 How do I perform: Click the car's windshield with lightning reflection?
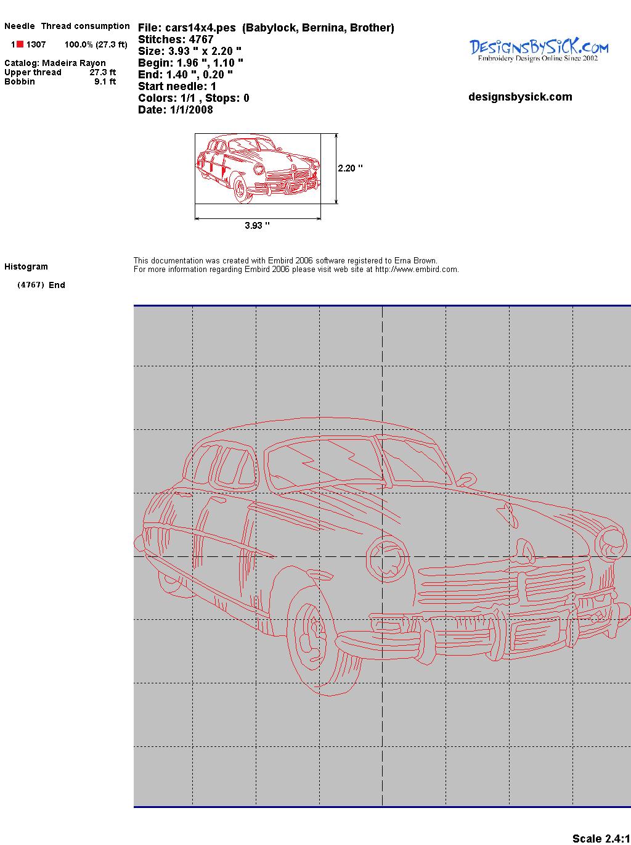324,464
